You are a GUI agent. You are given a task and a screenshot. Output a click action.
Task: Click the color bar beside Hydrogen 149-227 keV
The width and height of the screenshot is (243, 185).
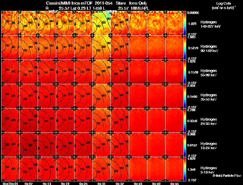pyautogui.click(x=185, y=23)
